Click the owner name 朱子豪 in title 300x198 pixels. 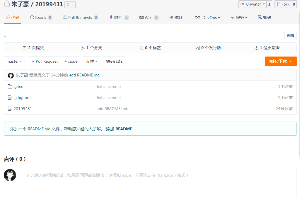click(x=20, y=4)
